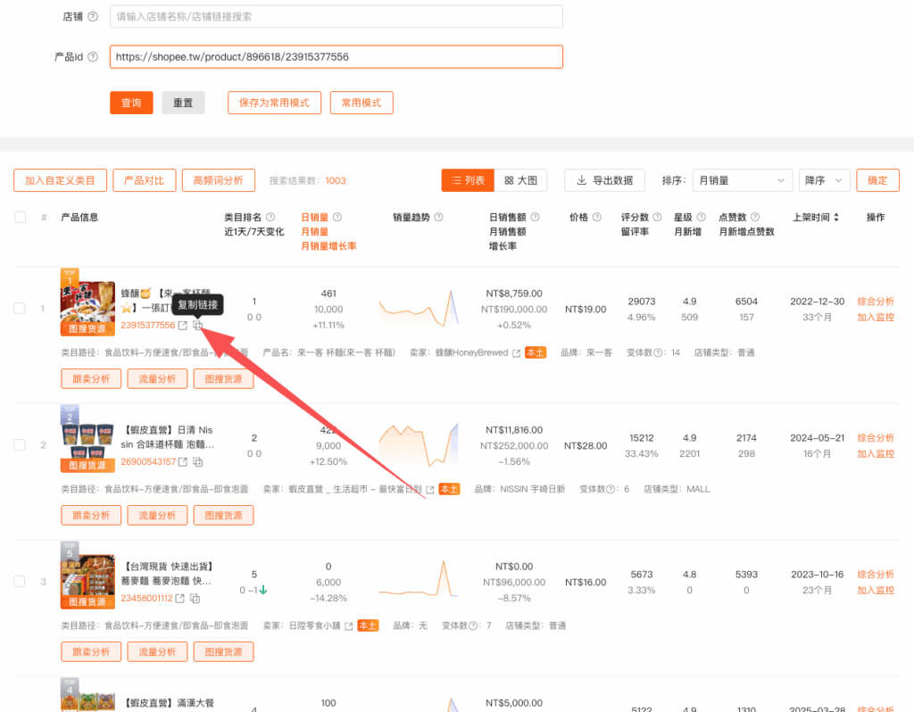Click copy icon beside product ID 23458001112
Viewport: 914px width, 712px height.
coord(195,599)
